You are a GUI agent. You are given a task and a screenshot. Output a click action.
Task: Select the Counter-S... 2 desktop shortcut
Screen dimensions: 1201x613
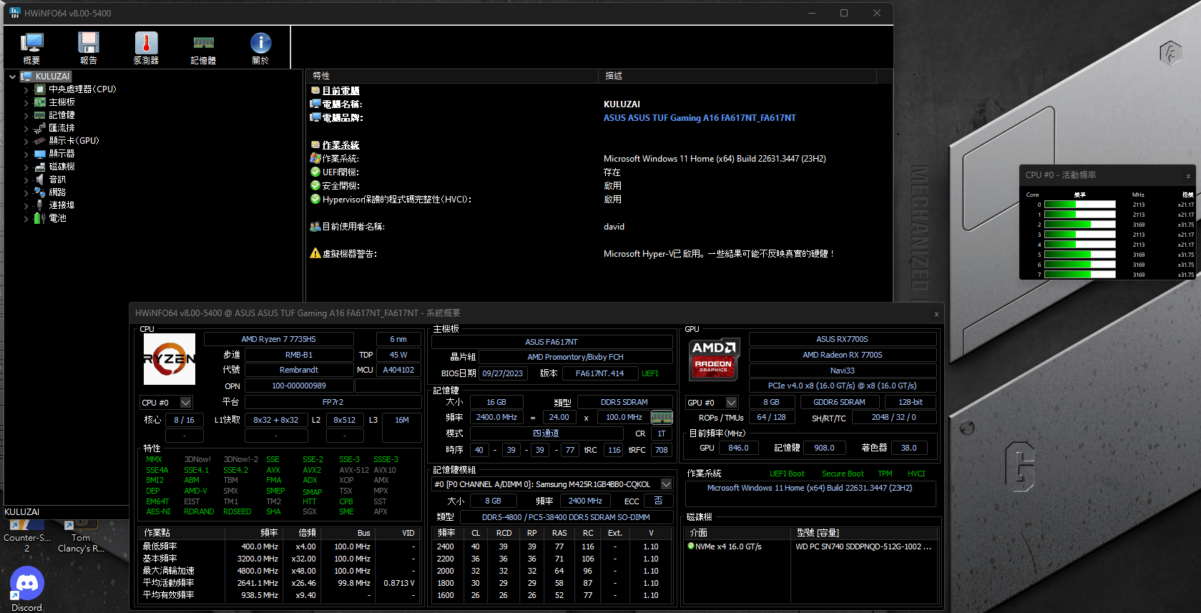click(x=26, y=536)
